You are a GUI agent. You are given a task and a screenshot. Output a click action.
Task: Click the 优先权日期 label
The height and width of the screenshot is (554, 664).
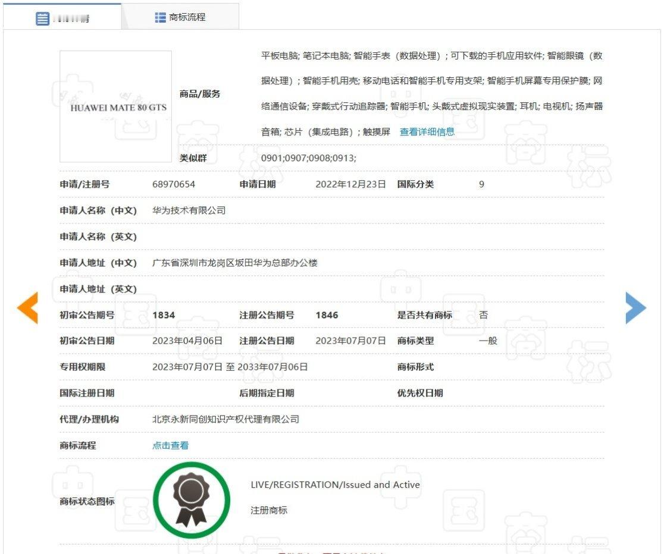click(x=420, y=393)
